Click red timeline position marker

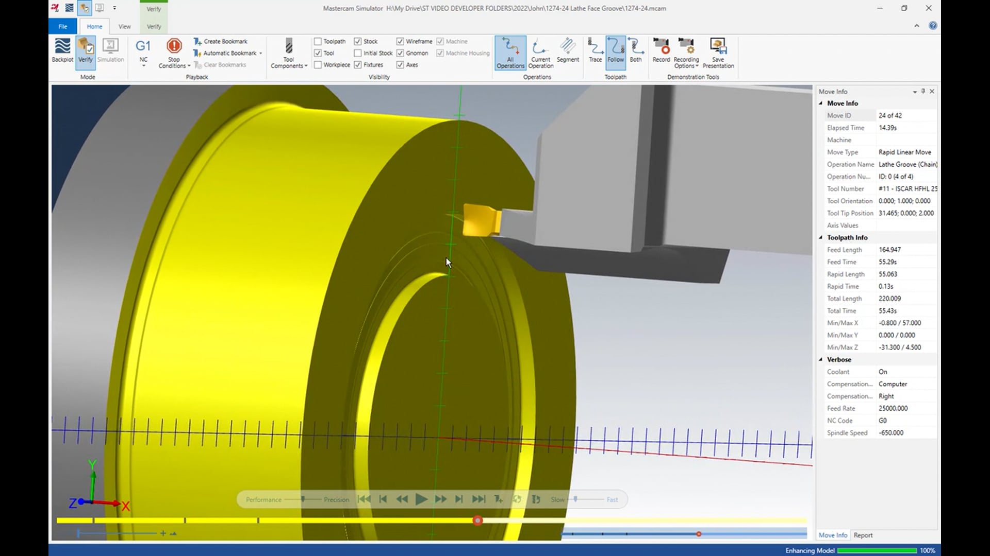tap(478, 521)
